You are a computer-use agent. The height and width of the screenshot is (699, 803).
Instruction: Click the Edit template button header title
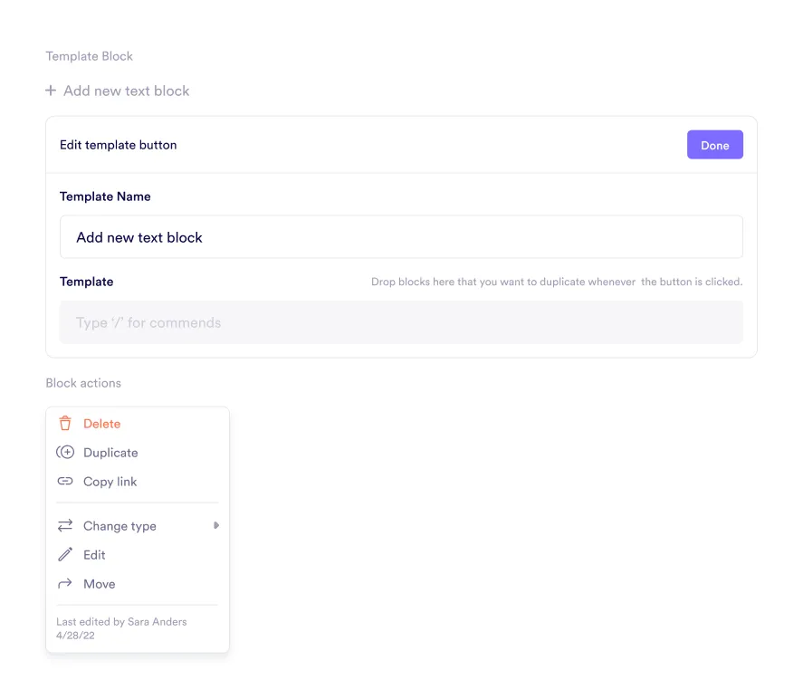click(119, 145)
